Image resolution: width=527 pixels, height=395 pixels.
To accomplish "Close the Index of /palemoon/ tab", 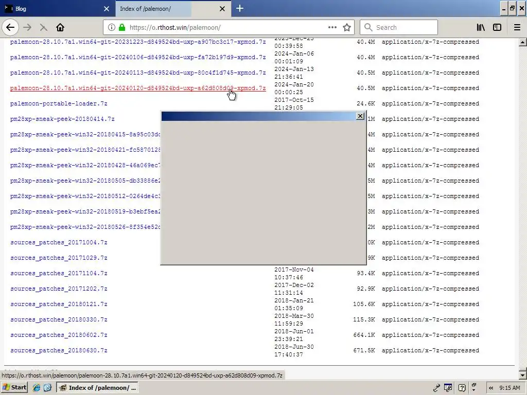I will [222, 9].
